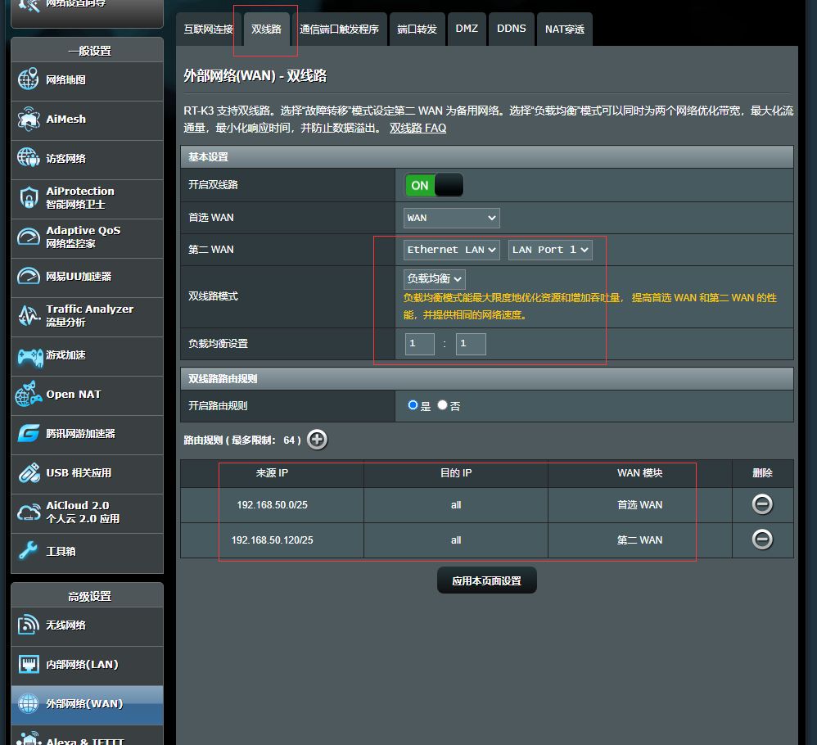Click 目的 IP 'all' in 192.168.50.0/25 row
The height and width of the screenshot is (745, 817).
point(456,505)
